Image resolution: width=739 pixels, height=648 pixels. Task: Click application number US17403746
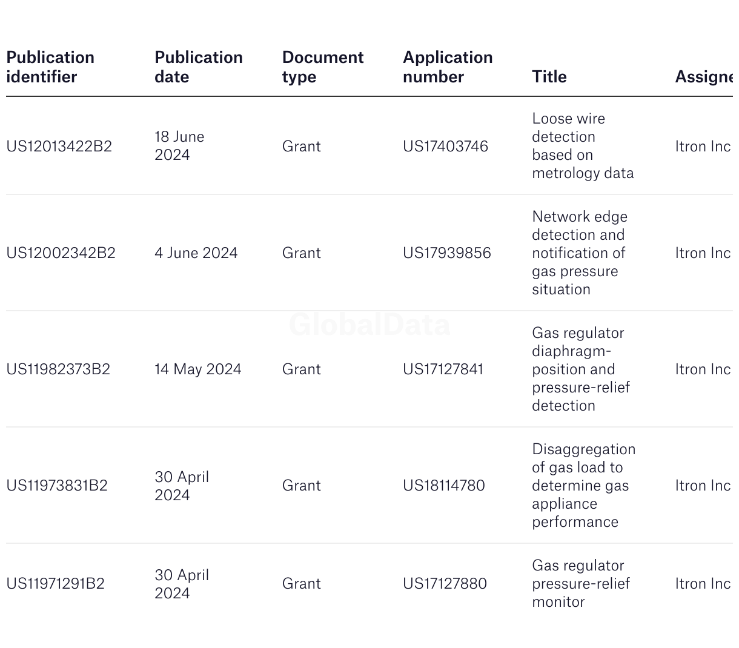(445, 147)
